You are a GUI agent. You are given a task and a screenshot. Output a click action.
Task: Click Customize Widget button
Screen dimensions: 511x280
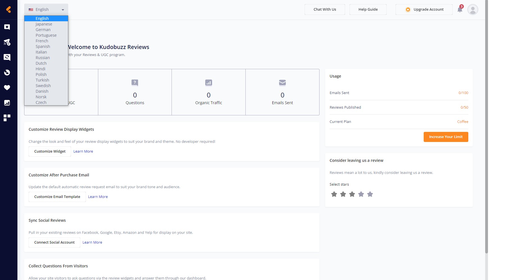point(50,151)
